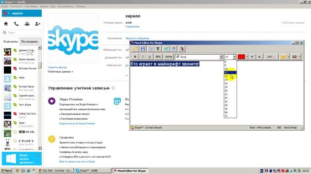
Task: Choose font size 36 in the list
Action: [x=230, y=109]
